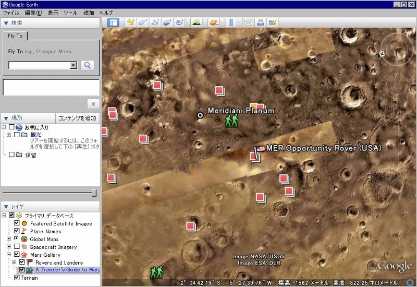The height and width of the screenshot is (287, 417).
Task: Toggle the 観光 folder checkbox
Action: click(x=17, y=135)
